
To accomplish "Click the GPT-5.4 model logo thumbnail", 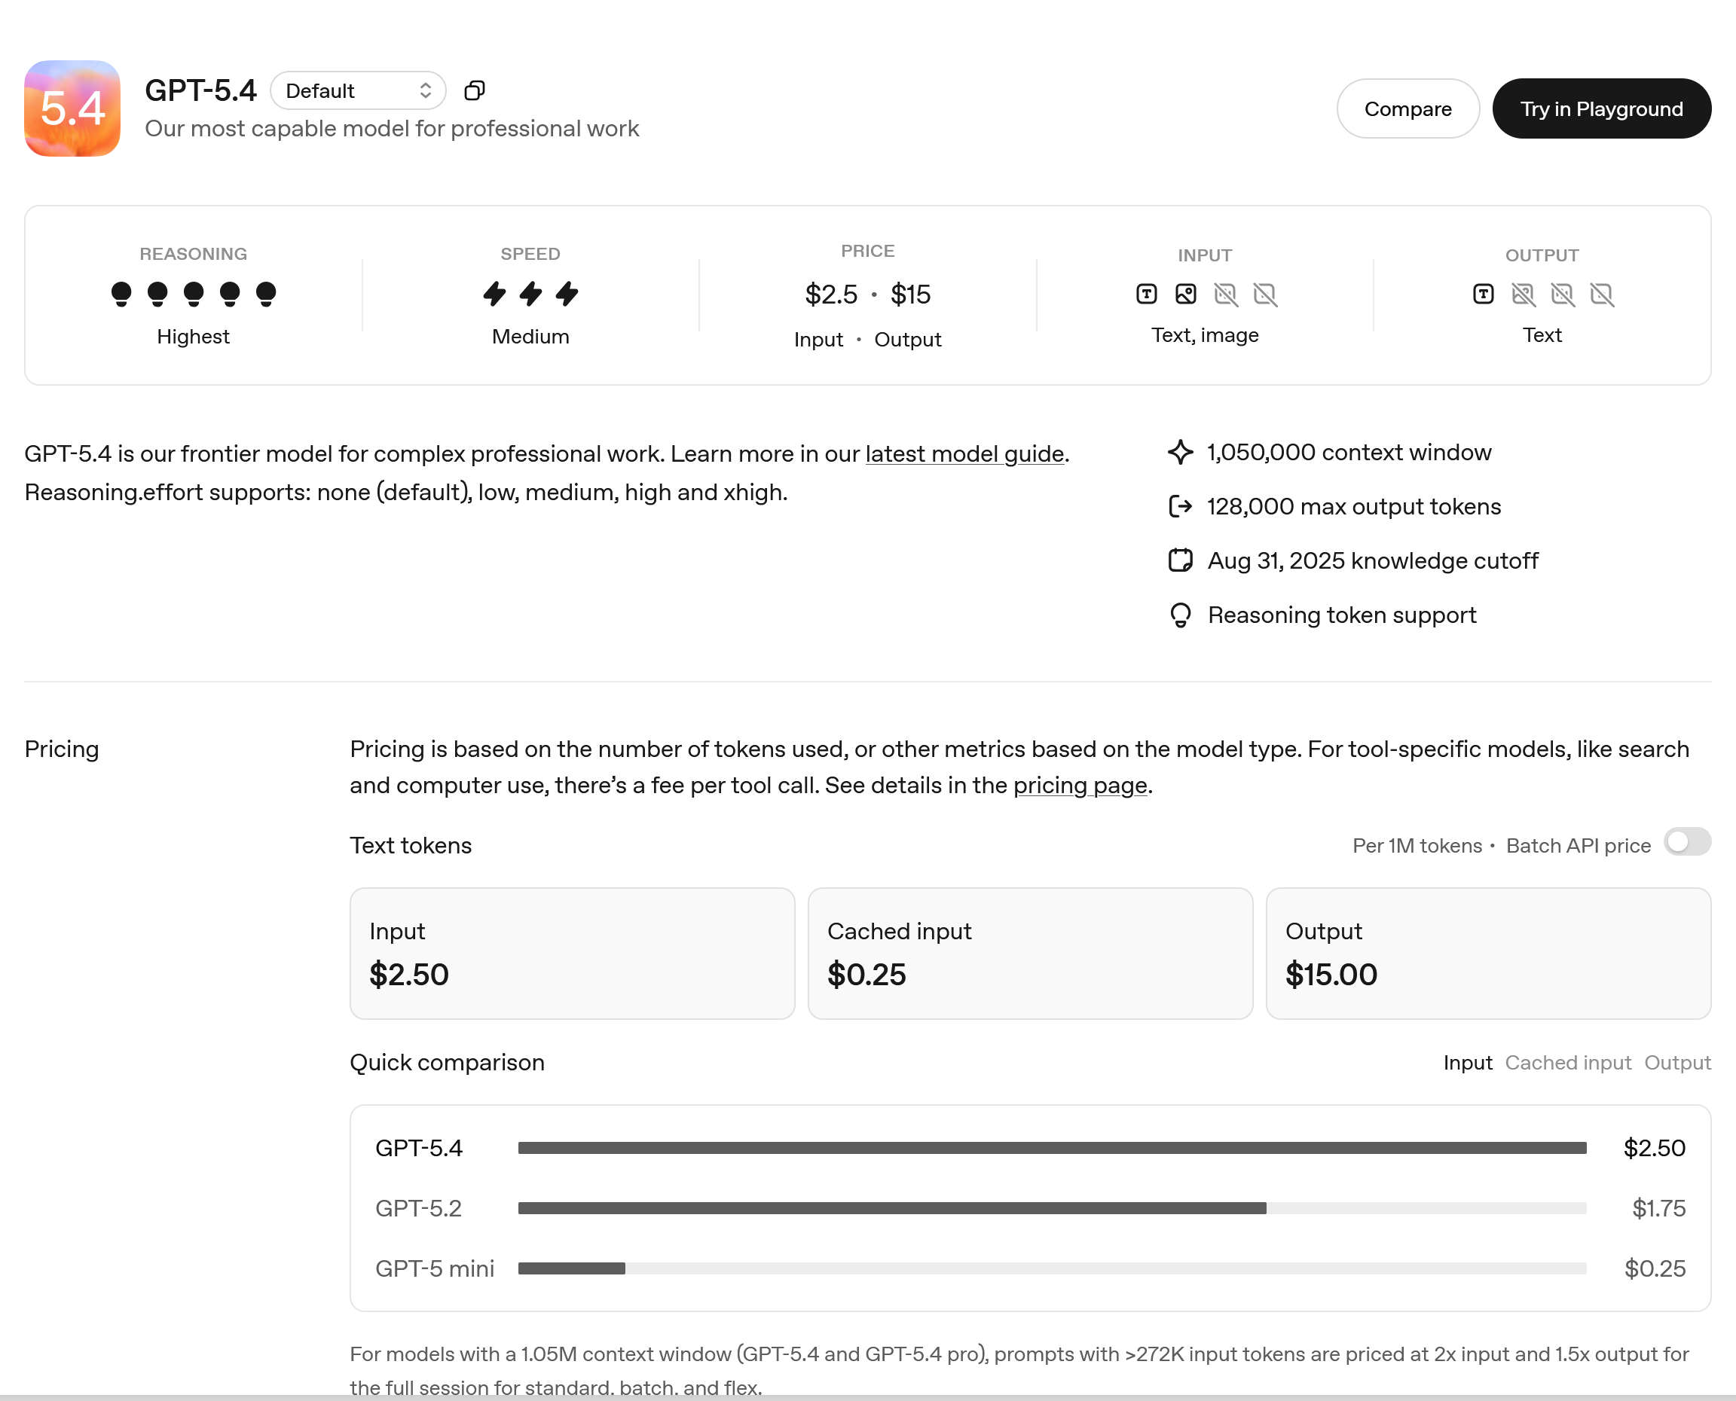I will [72, 108].
